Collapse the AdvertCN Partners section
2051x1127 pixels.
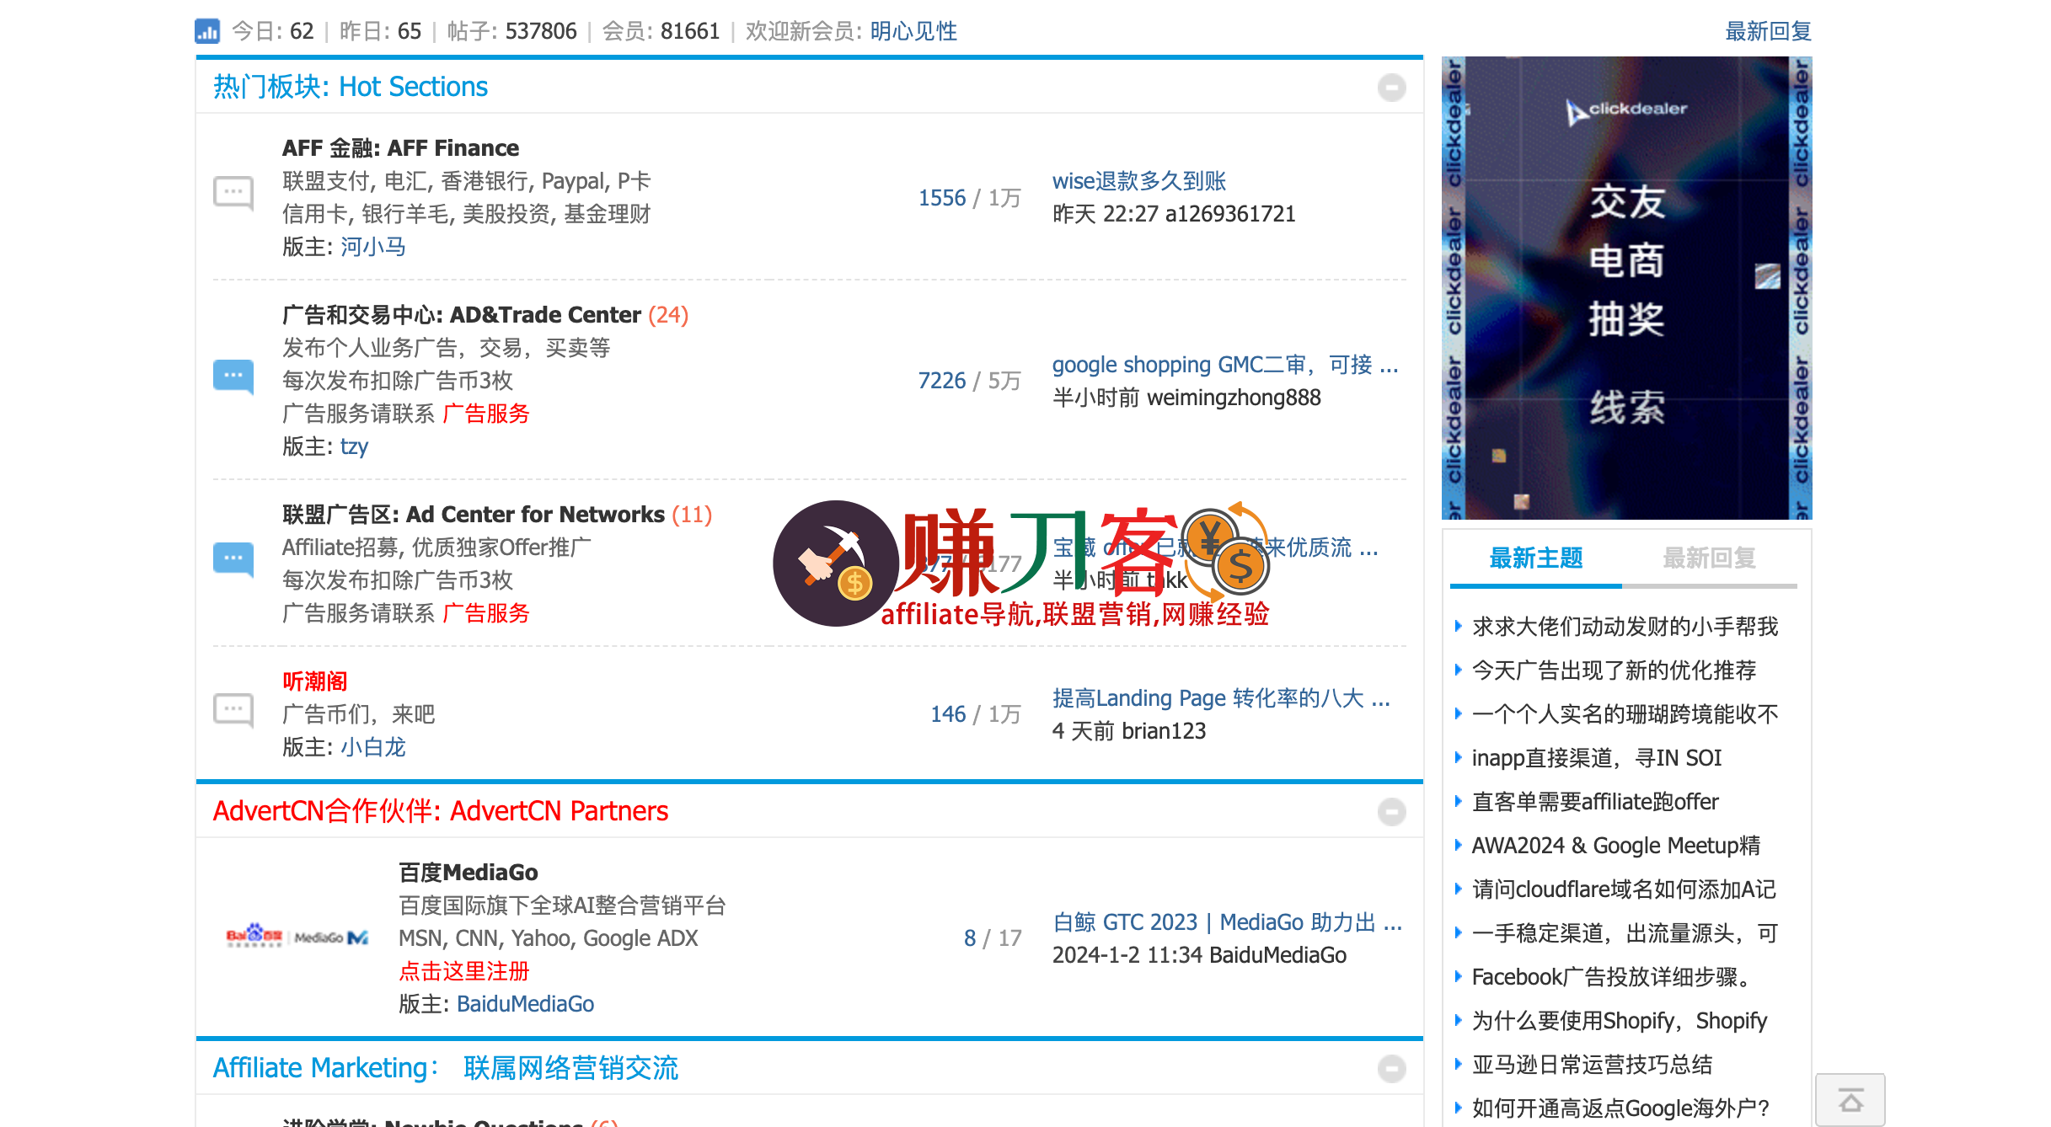tap(1391, 812)
